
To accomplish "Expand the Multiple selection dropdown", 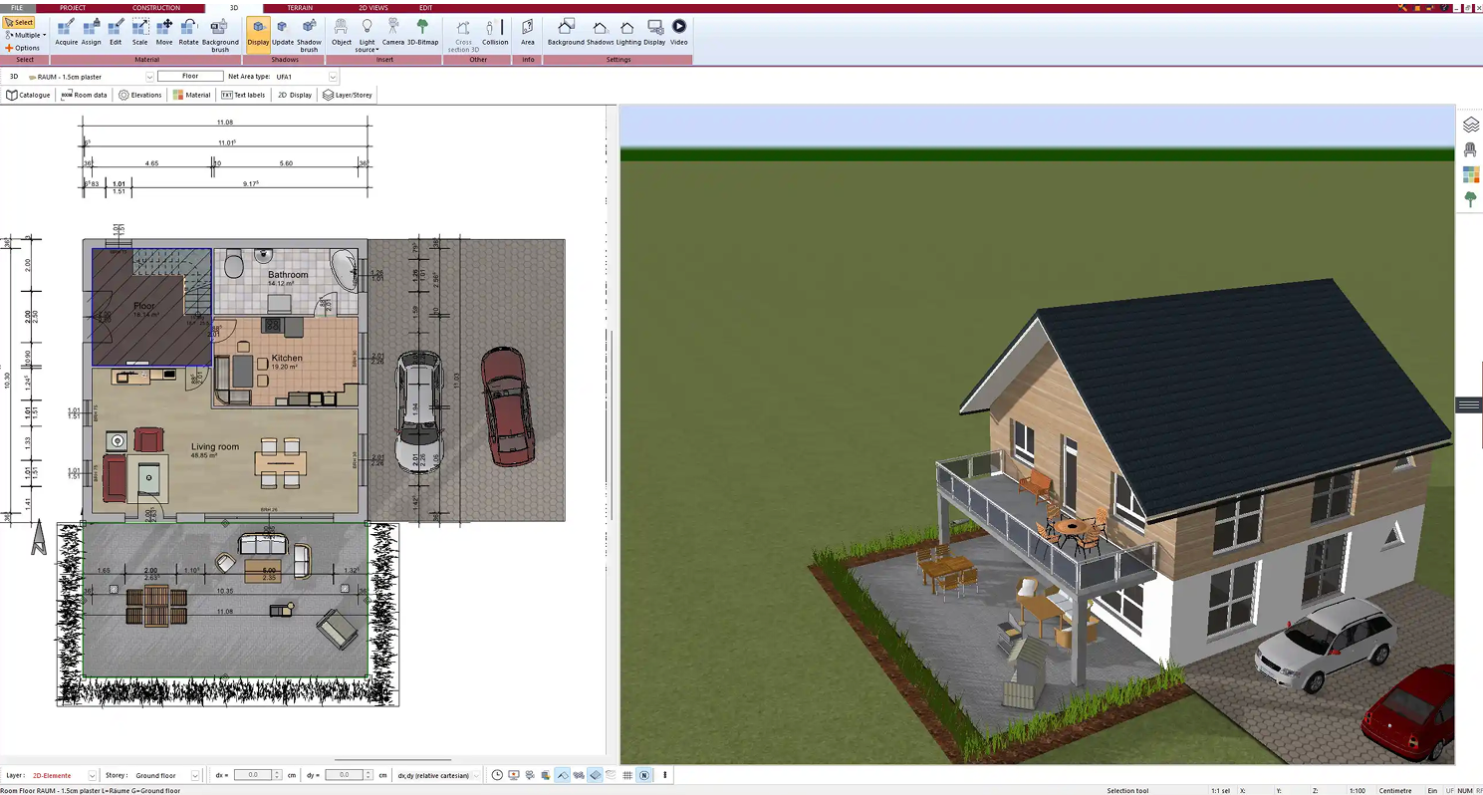I will (x=26, y=35).
